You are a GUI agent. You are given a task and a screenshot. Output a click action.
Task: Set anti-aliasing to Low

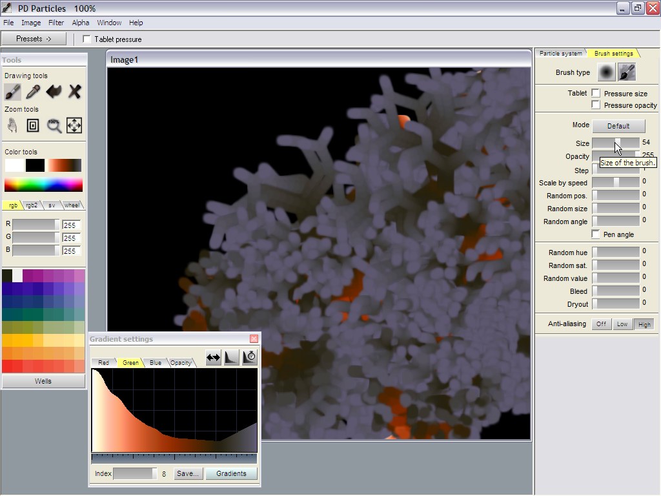point(622,324)
